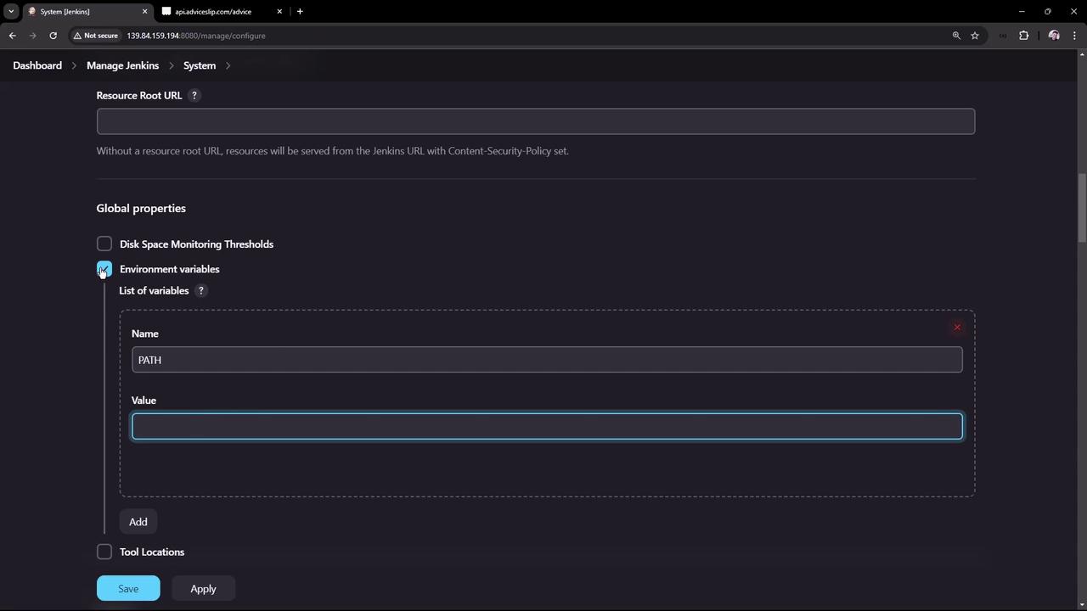Screen dimensions: 1087x611
Task: Open a new browser tab
Action: pos(300,11)
